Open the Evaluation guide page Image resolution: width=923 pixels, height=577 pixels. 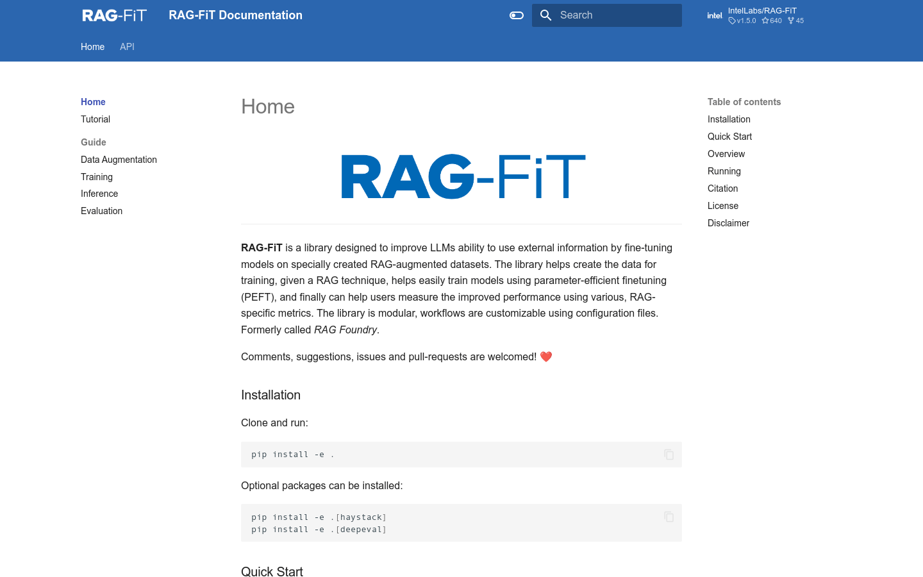(101, 211)
